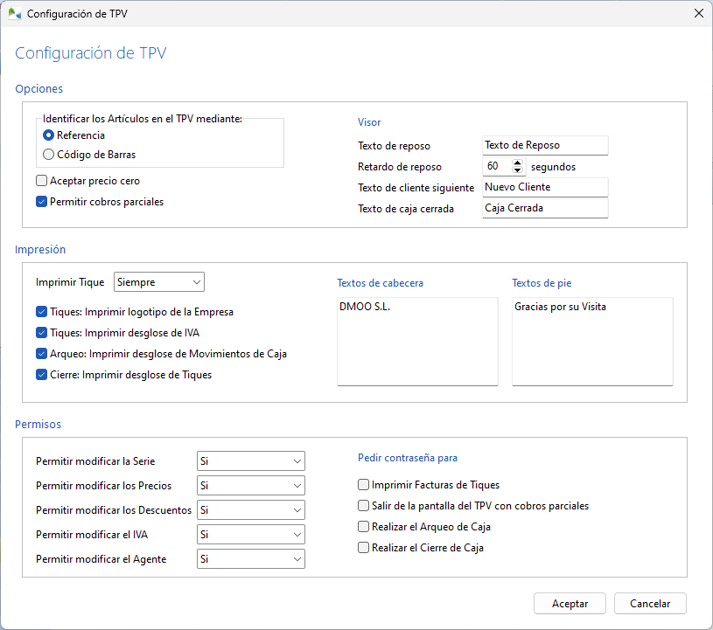
Task: Select Código de Barras identification mode
Action: (50, 154)
